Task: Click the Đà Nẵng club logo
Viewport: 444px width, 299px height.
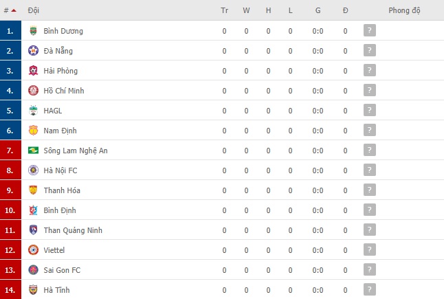Action: pyautogui.click(x=33, y=51)
